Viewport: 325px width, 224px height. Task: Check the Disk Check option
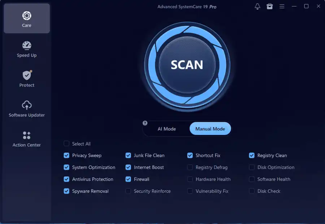[252, 191]
